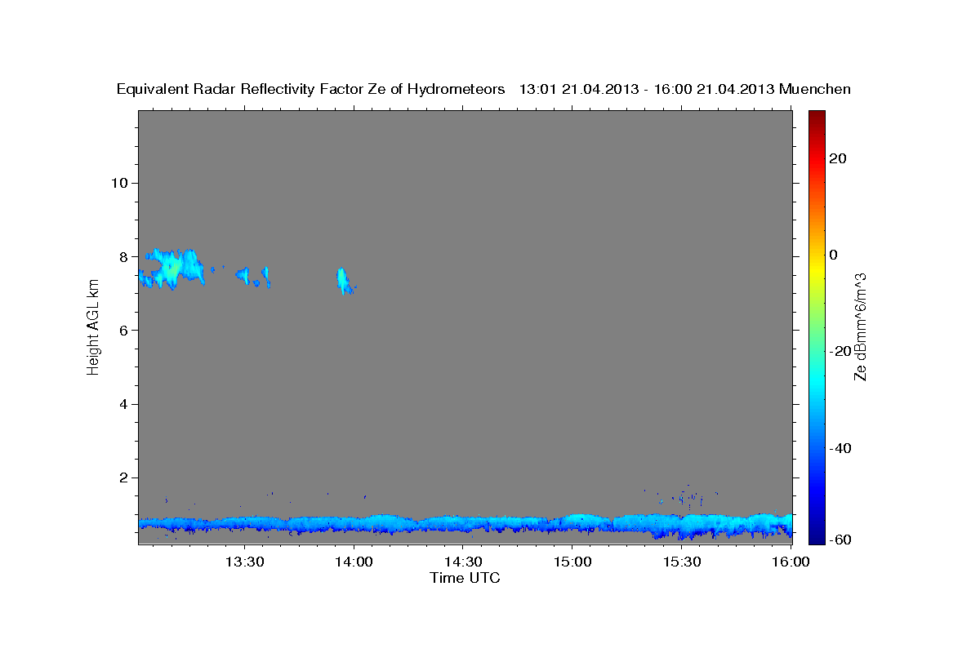Image resolution: width=980 pixels, height=653 pixels.
Task: Click the colorbar tick label '0'
Action: pos(834,254)
